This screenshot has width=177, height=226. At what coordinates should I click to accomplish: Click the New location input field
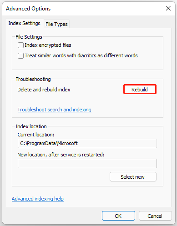click(87, 163)
